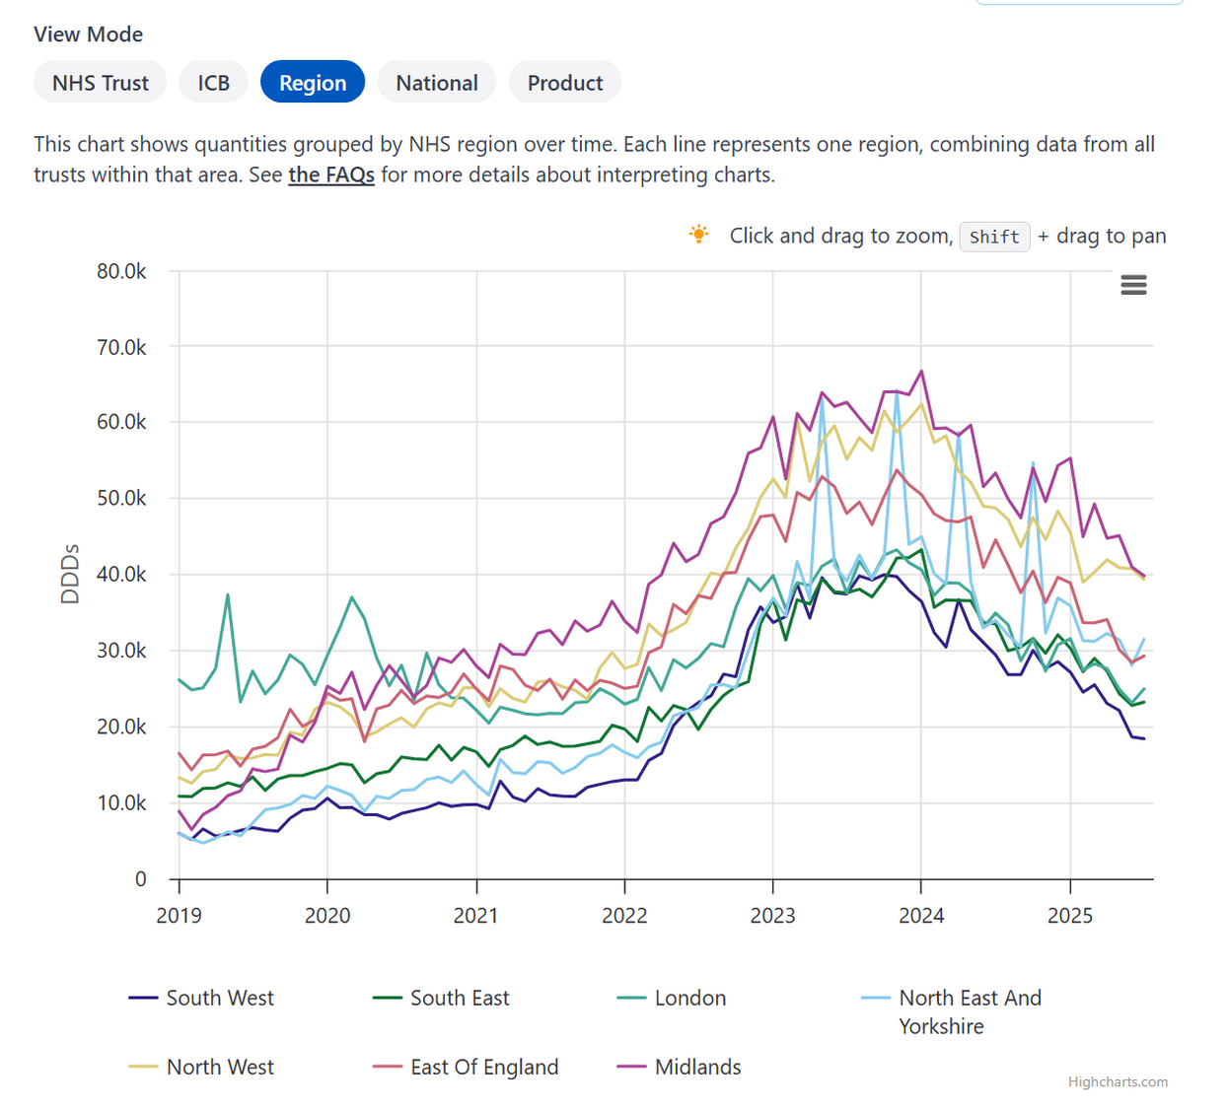Toggle London series visibility
1228x1110 pixels.
[x=690, y=998]
